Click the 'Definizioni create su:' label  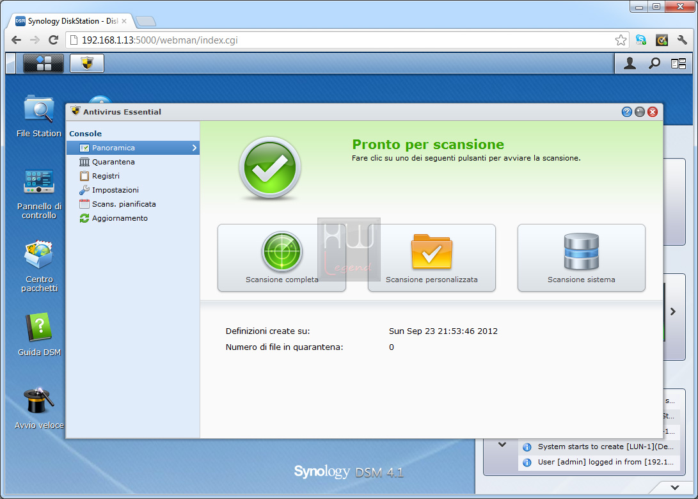coord(267,331)
